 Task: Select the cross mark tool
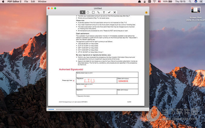coord(114,12)
